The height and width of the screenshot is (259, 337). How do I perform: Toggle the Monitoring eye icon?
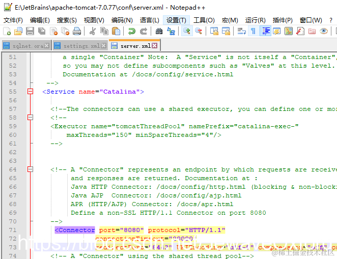(324, 32)
